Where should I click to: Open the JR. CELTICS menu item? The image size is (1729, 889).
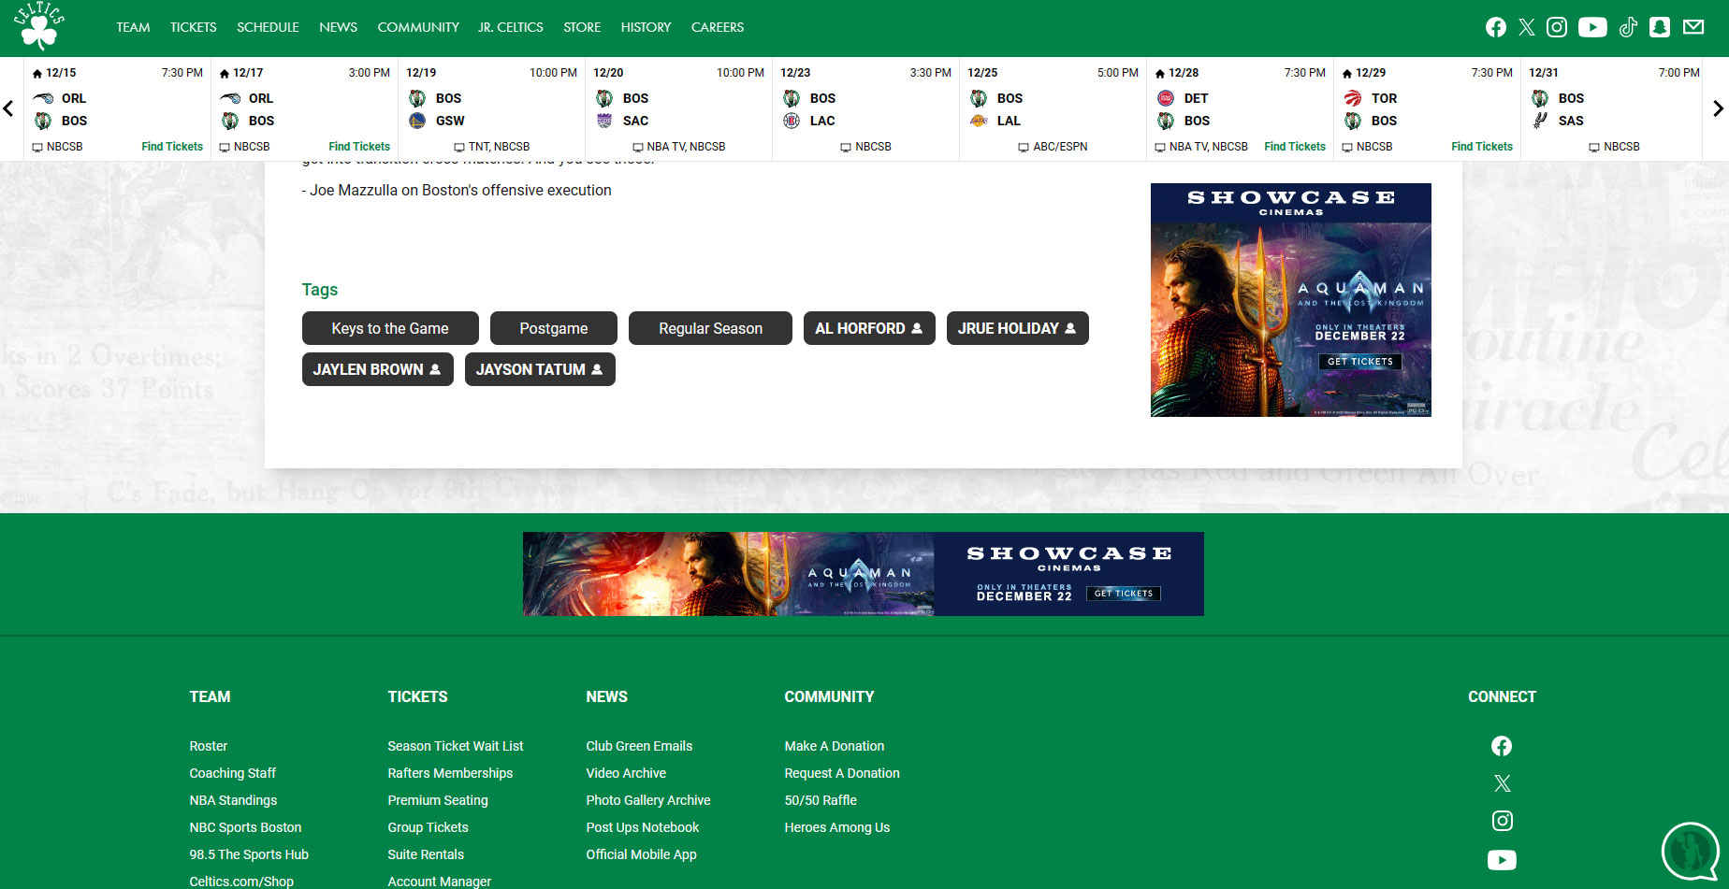510,27
